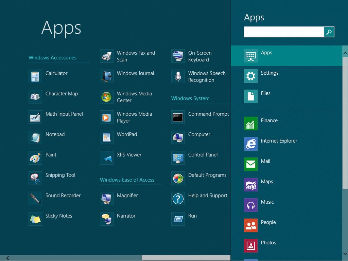Choose the Maps app tile icon

point(251,185)
